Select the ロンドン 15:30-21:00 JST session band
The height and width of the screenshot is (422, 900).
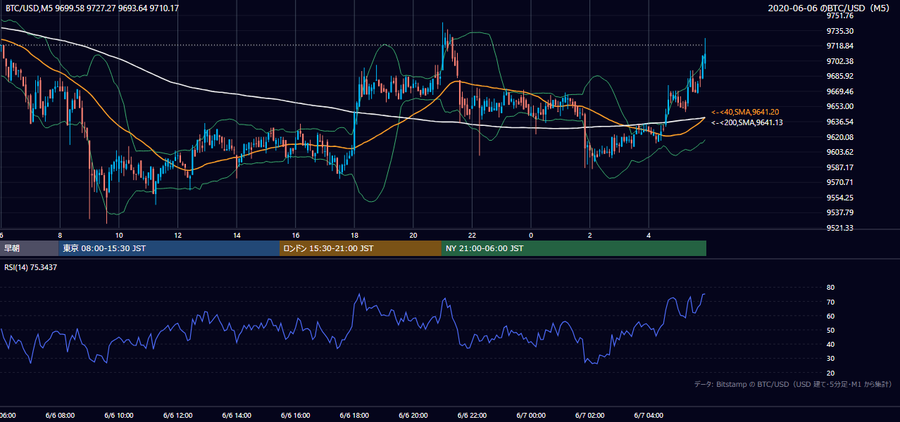(x=361, y=248)
